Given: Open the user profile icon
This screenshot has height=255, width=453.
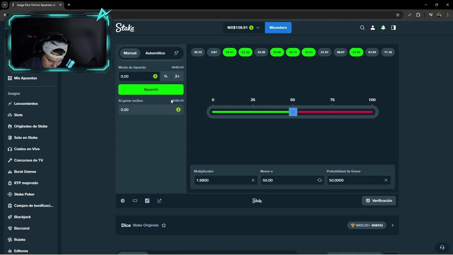Looking at the screenshot, I should pos(373,28).
